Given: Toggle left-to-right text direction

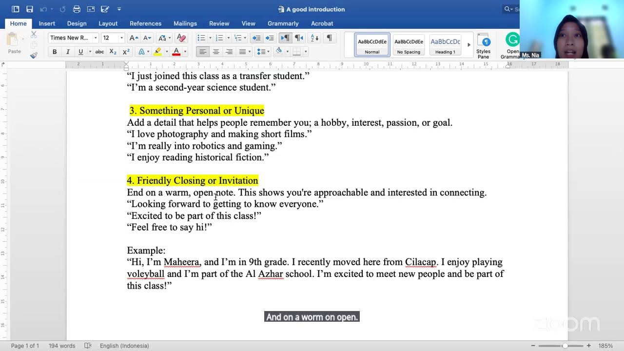Looking at the screenshot, I should [x=285, y=38].
